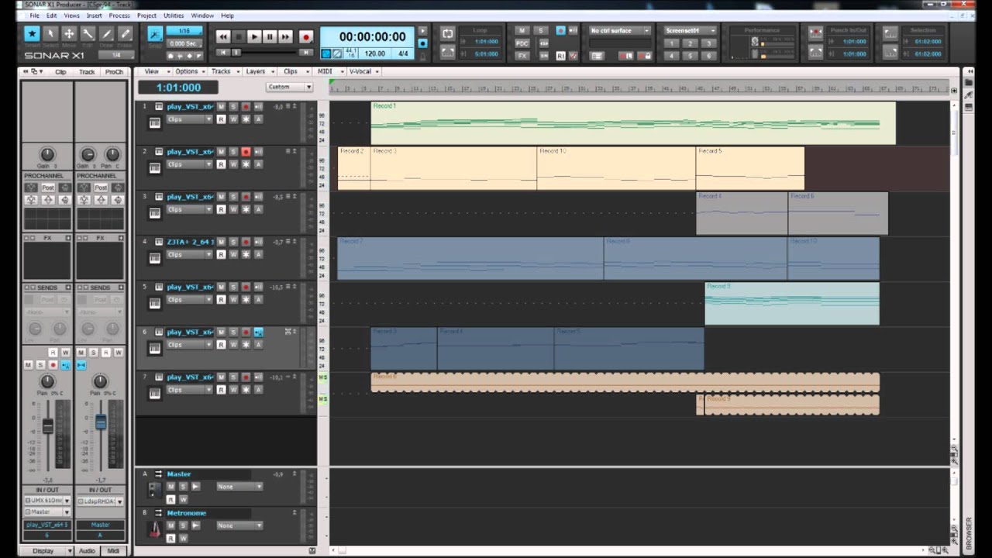The image size is (992, 558).
Task: Open the Custom track control dropdown
Action: (289, 87)
